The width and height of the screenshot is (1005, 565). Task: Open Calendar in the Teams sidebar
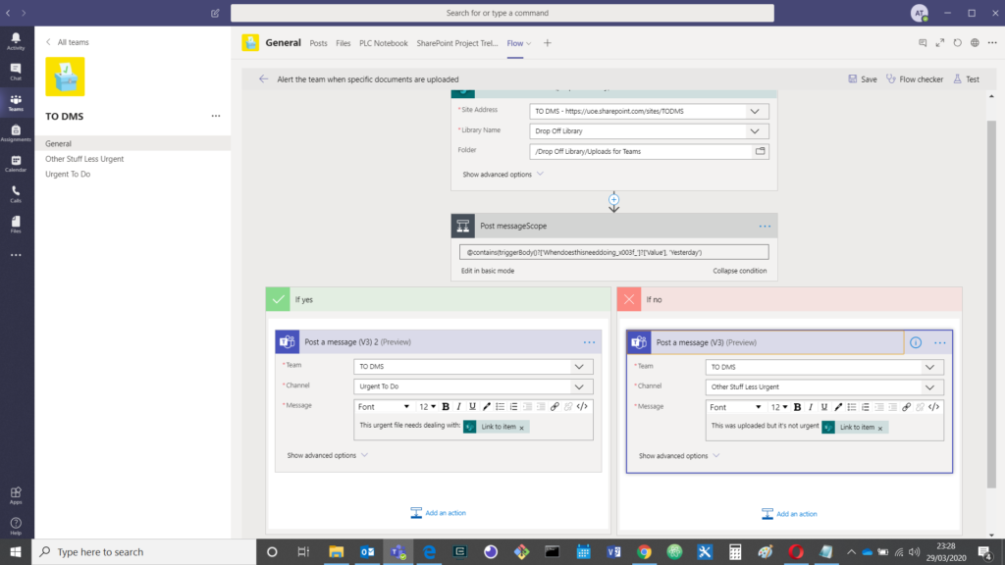(x=16, y=164)
